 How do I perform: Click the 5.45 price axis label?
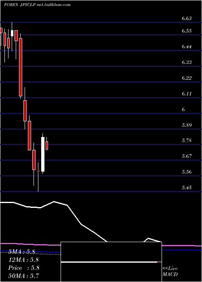(x=187, y=188)
